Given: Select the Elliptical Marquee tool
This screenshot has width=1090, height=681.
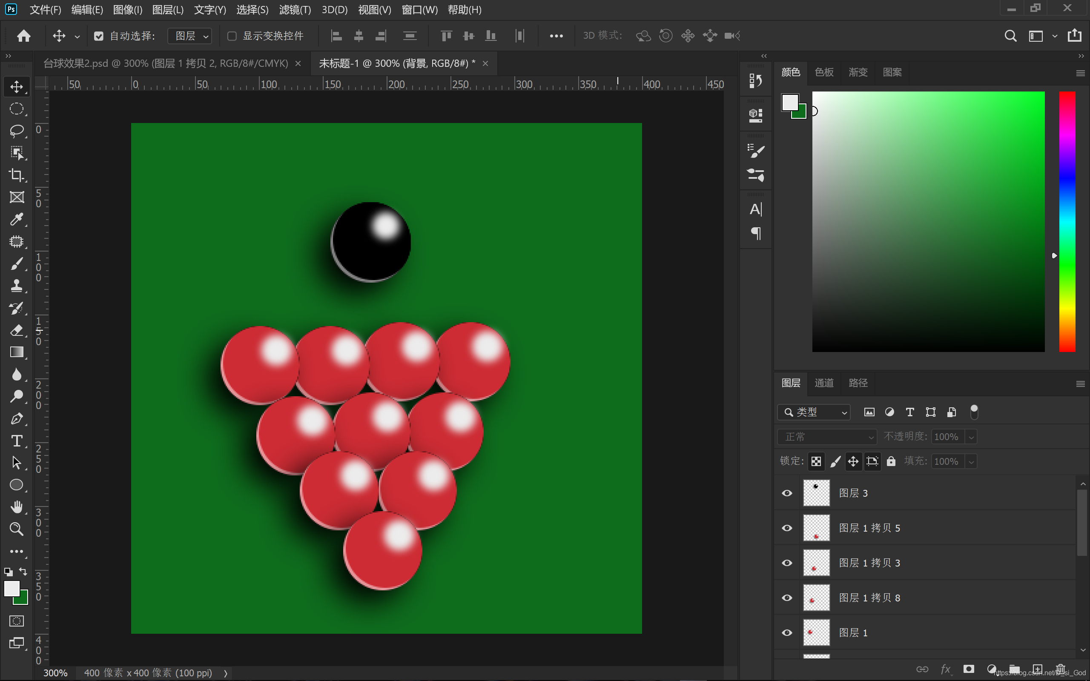Looking at the screenshot, I should (17, 109).
